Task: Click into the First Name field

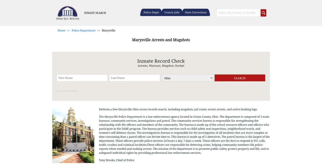Action: [82, 78]
